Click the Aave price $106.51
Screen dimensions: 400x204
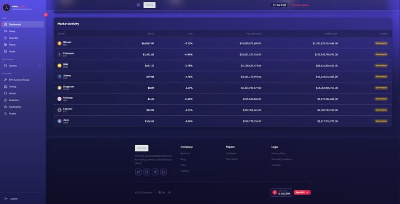click(x=149, y=121)
